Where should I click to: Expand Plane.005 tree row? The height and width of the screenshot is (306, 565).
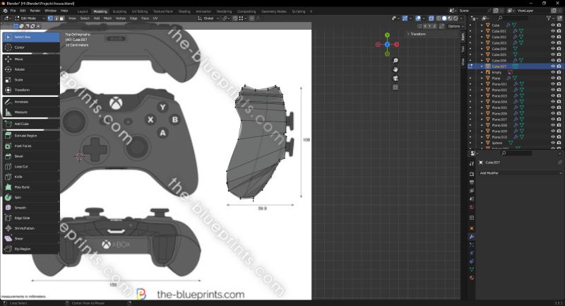482,107
